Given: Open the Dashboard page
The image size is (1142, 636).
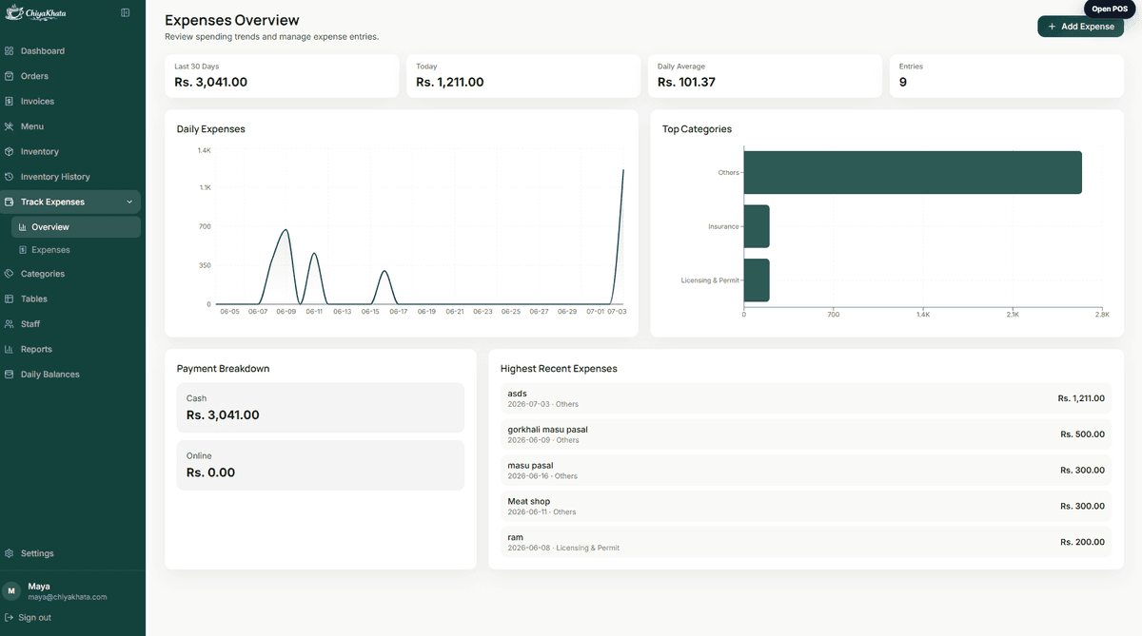Looking at the screenshot, I should pos(43,50).
